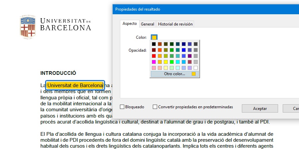Check 'Convertir propiedades en predeterminadas'
This screenshot has width=299, height=149.
click(x=155, y=107)
